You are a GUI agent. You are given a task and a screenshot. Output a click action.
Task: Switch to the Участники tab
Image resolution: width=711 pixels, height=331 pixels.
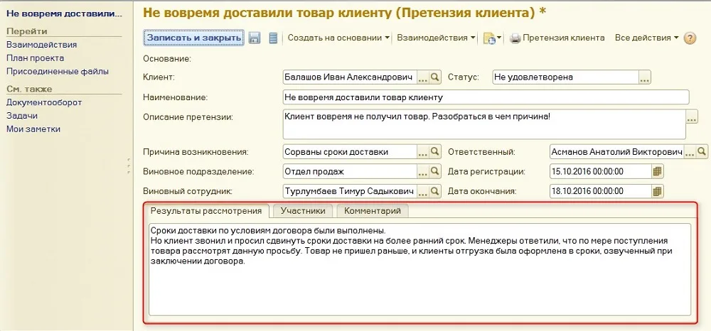point(303,211)
